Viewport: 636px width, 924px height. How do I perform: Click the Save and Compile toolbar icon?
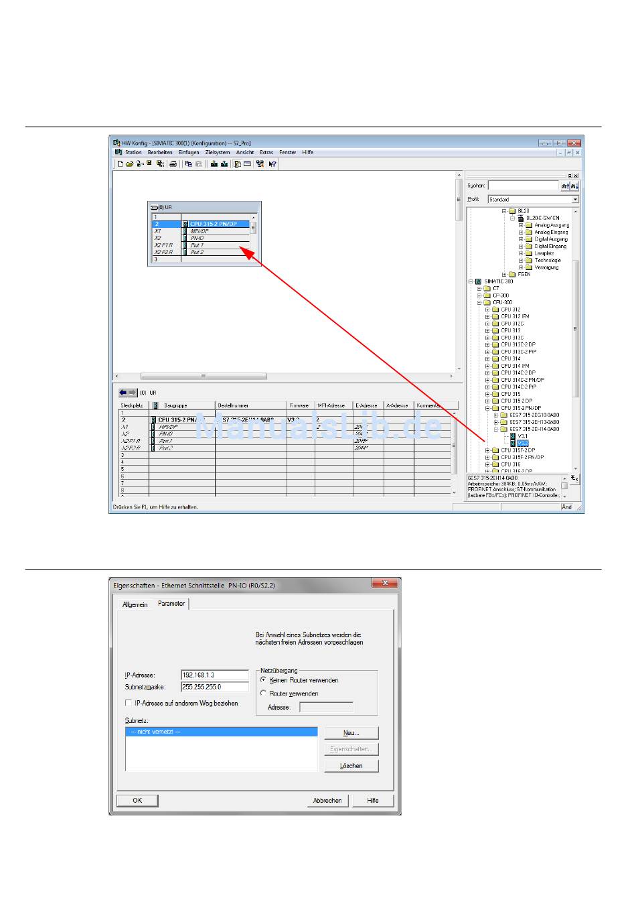click(x=160, y=163)
